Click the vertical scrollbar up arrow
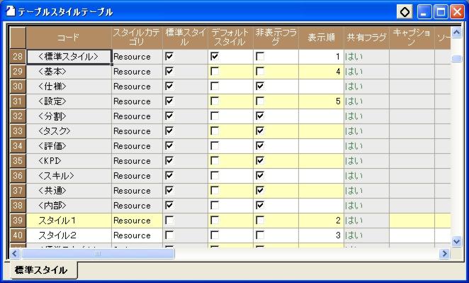This screenshot has width=469, height=283. 456,33
